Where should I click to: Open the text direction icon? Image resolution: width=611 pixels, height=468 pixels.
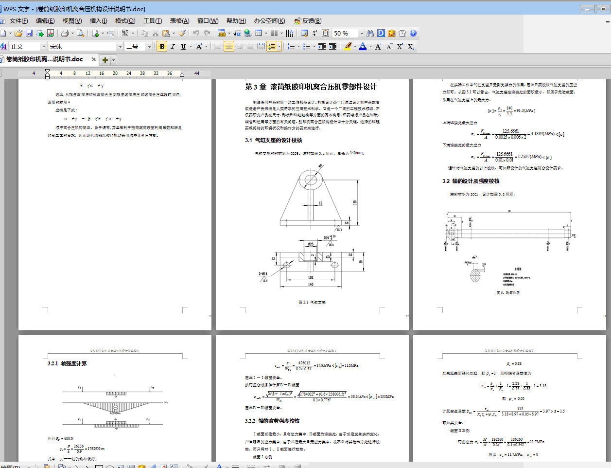[290, 33]
